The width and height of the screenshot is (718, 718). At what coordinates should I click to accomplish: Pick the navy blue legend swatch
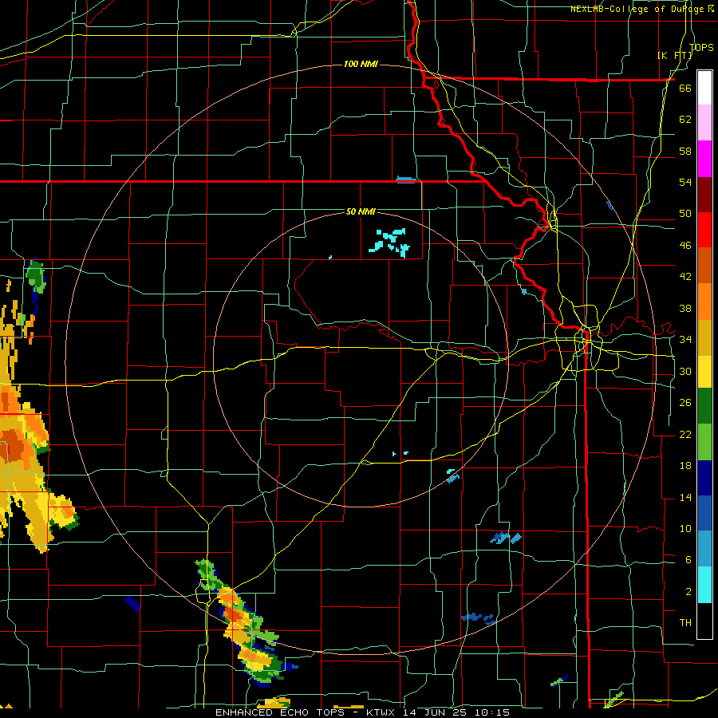click(704, 478)
